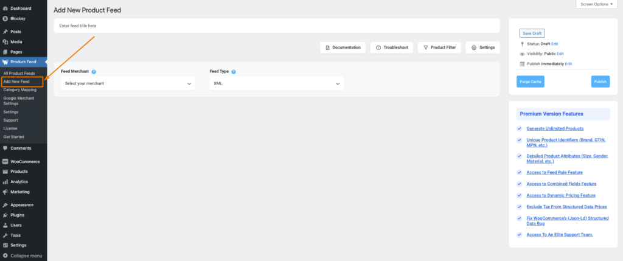Click the Purge Cache button
Screen dimensions: 623x261
[531, 82]
